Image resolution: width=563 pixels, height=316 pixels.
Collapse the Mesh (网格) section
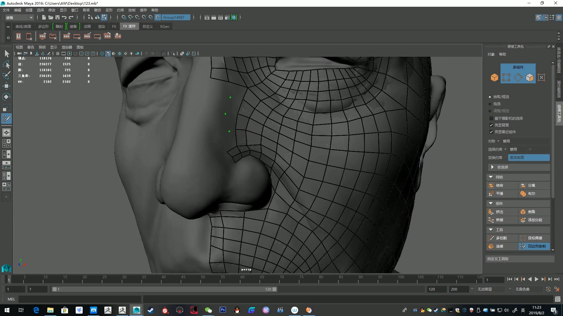491,177
